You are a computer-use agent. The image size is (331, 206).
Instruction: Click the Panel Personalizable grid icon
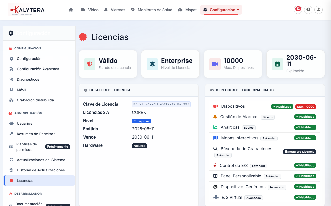pos(215,176)
